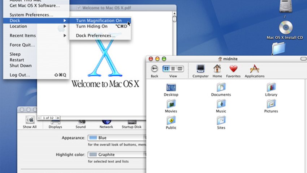
Task: Go to previous page in PDF window
Action: point(39,118)
